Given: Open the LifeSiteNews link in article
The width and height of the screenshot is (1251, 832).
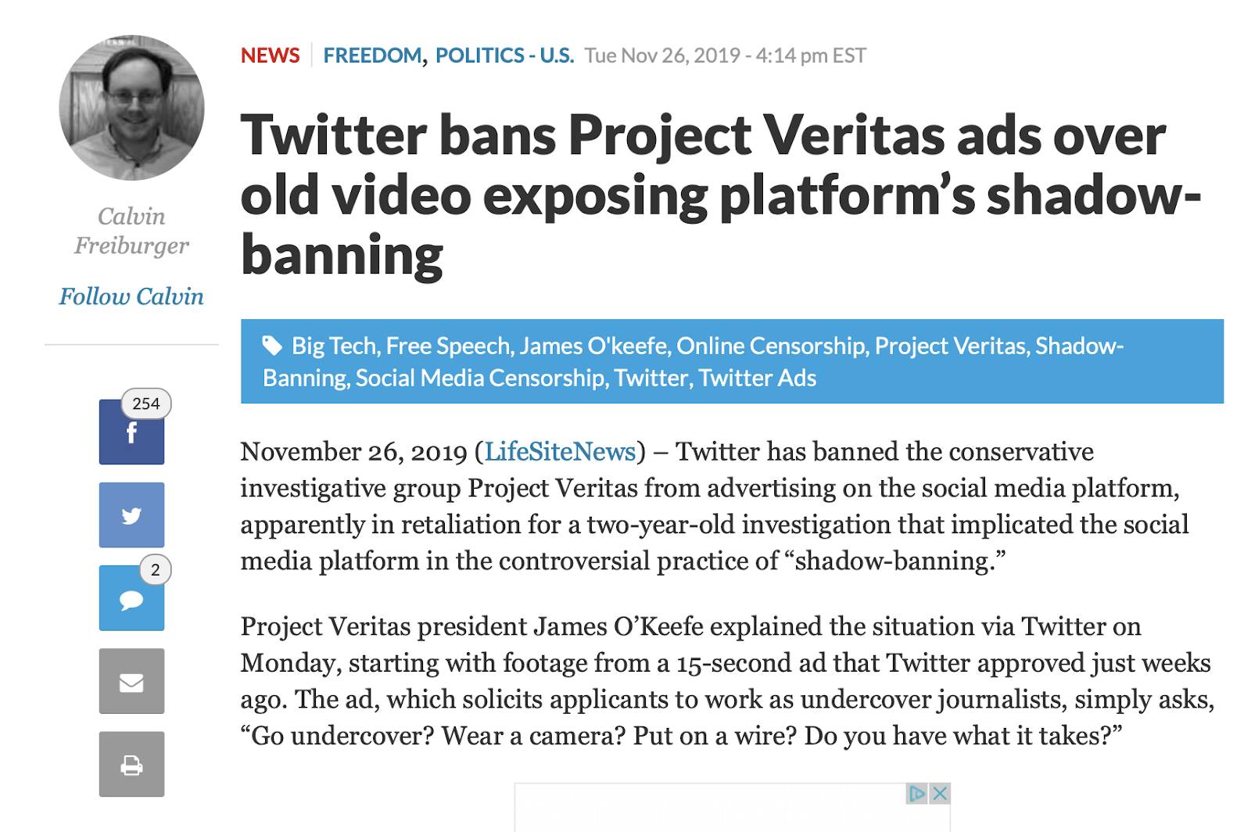Looking at the screenshot, I should click(560, 451).
